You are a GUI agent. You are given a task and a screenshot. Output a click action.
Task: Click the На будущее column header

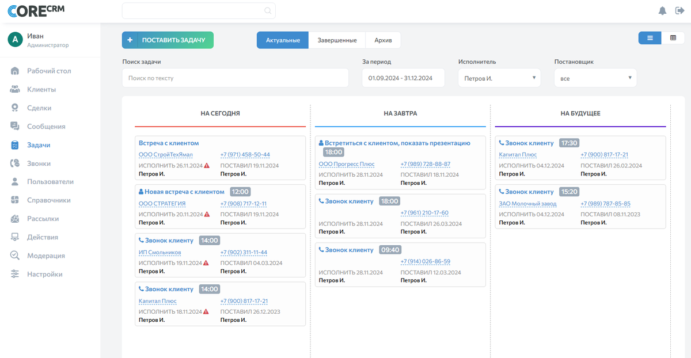(x=580, y=113)
